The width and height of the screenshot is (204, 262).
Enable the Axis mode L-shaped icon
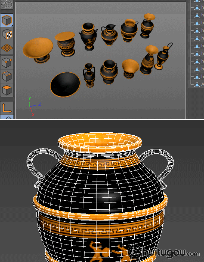pos(7,108)
